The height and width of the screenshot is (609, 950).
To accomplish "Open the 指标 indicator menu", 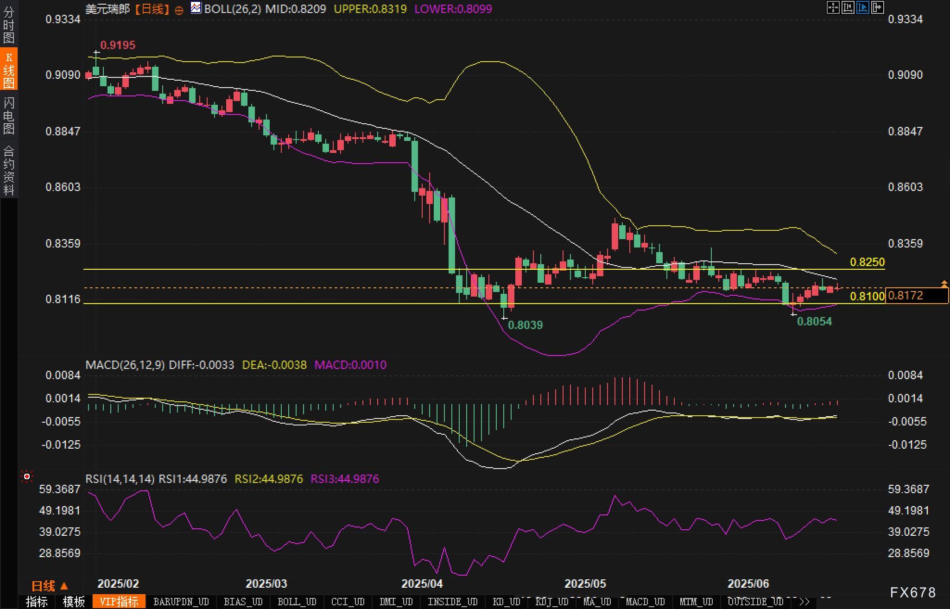I will click(37, 602).
